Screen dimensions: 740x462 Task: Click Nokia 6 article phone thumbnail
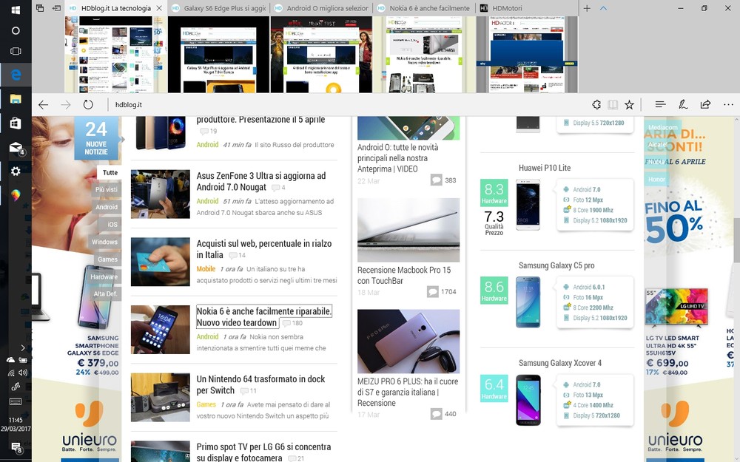pyautogui.click(x=161, y=330)
